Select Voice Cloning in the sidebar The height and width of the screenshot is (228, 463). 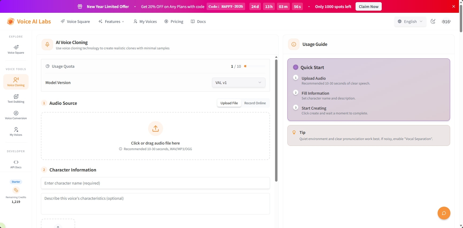(16, 82)
